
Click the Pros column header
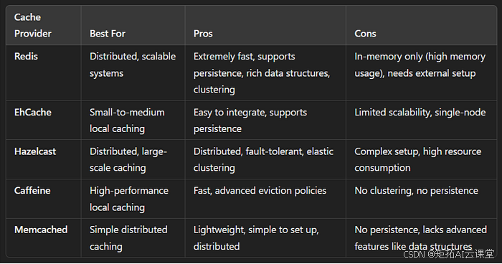pos(203,33)
